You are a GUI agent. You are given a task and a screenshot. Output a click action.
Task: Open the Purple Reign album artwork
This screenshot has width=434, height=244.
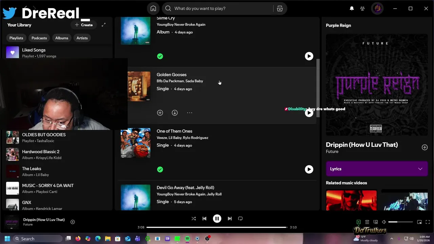pyautogui.click(x=376, y=85)
